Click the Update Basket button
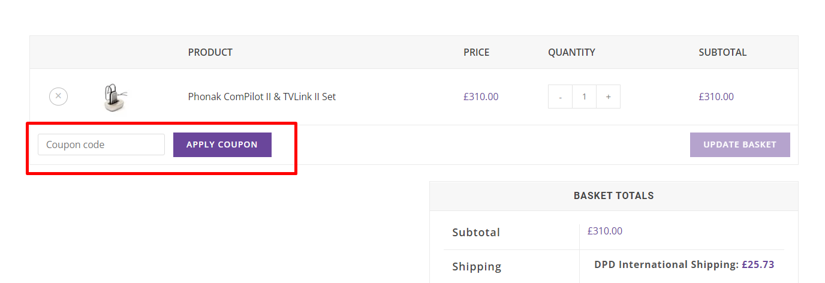 pos(740,144)
